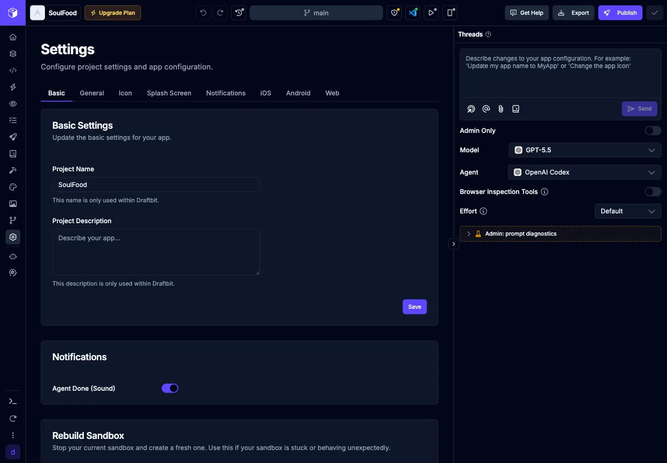Click the Export button
Viewport: 667px width, 463px height.
coord(573,13)
